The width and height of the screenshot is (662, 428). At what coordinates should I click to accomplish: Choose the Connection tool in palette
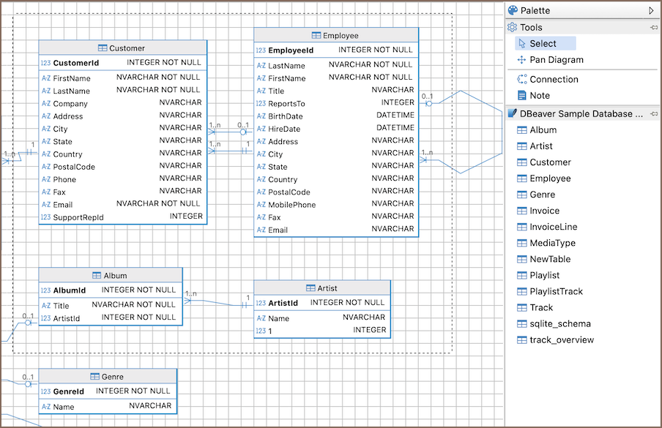click(x=554, y=79)
